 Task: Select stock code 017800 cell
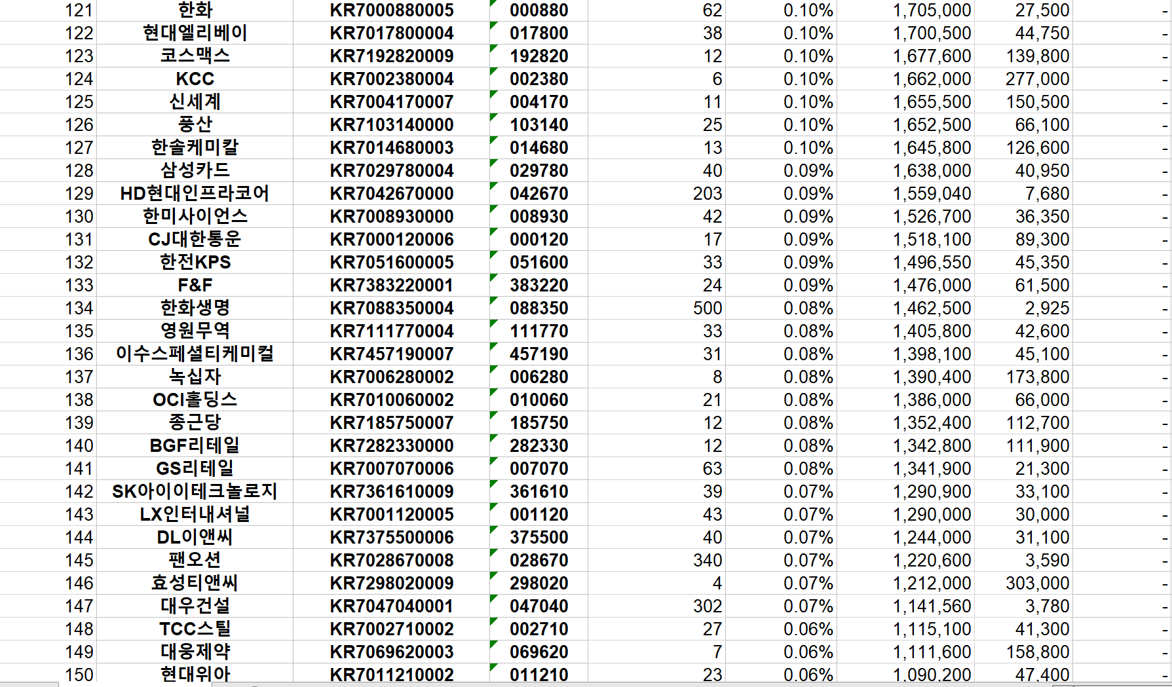coord(539,33)
